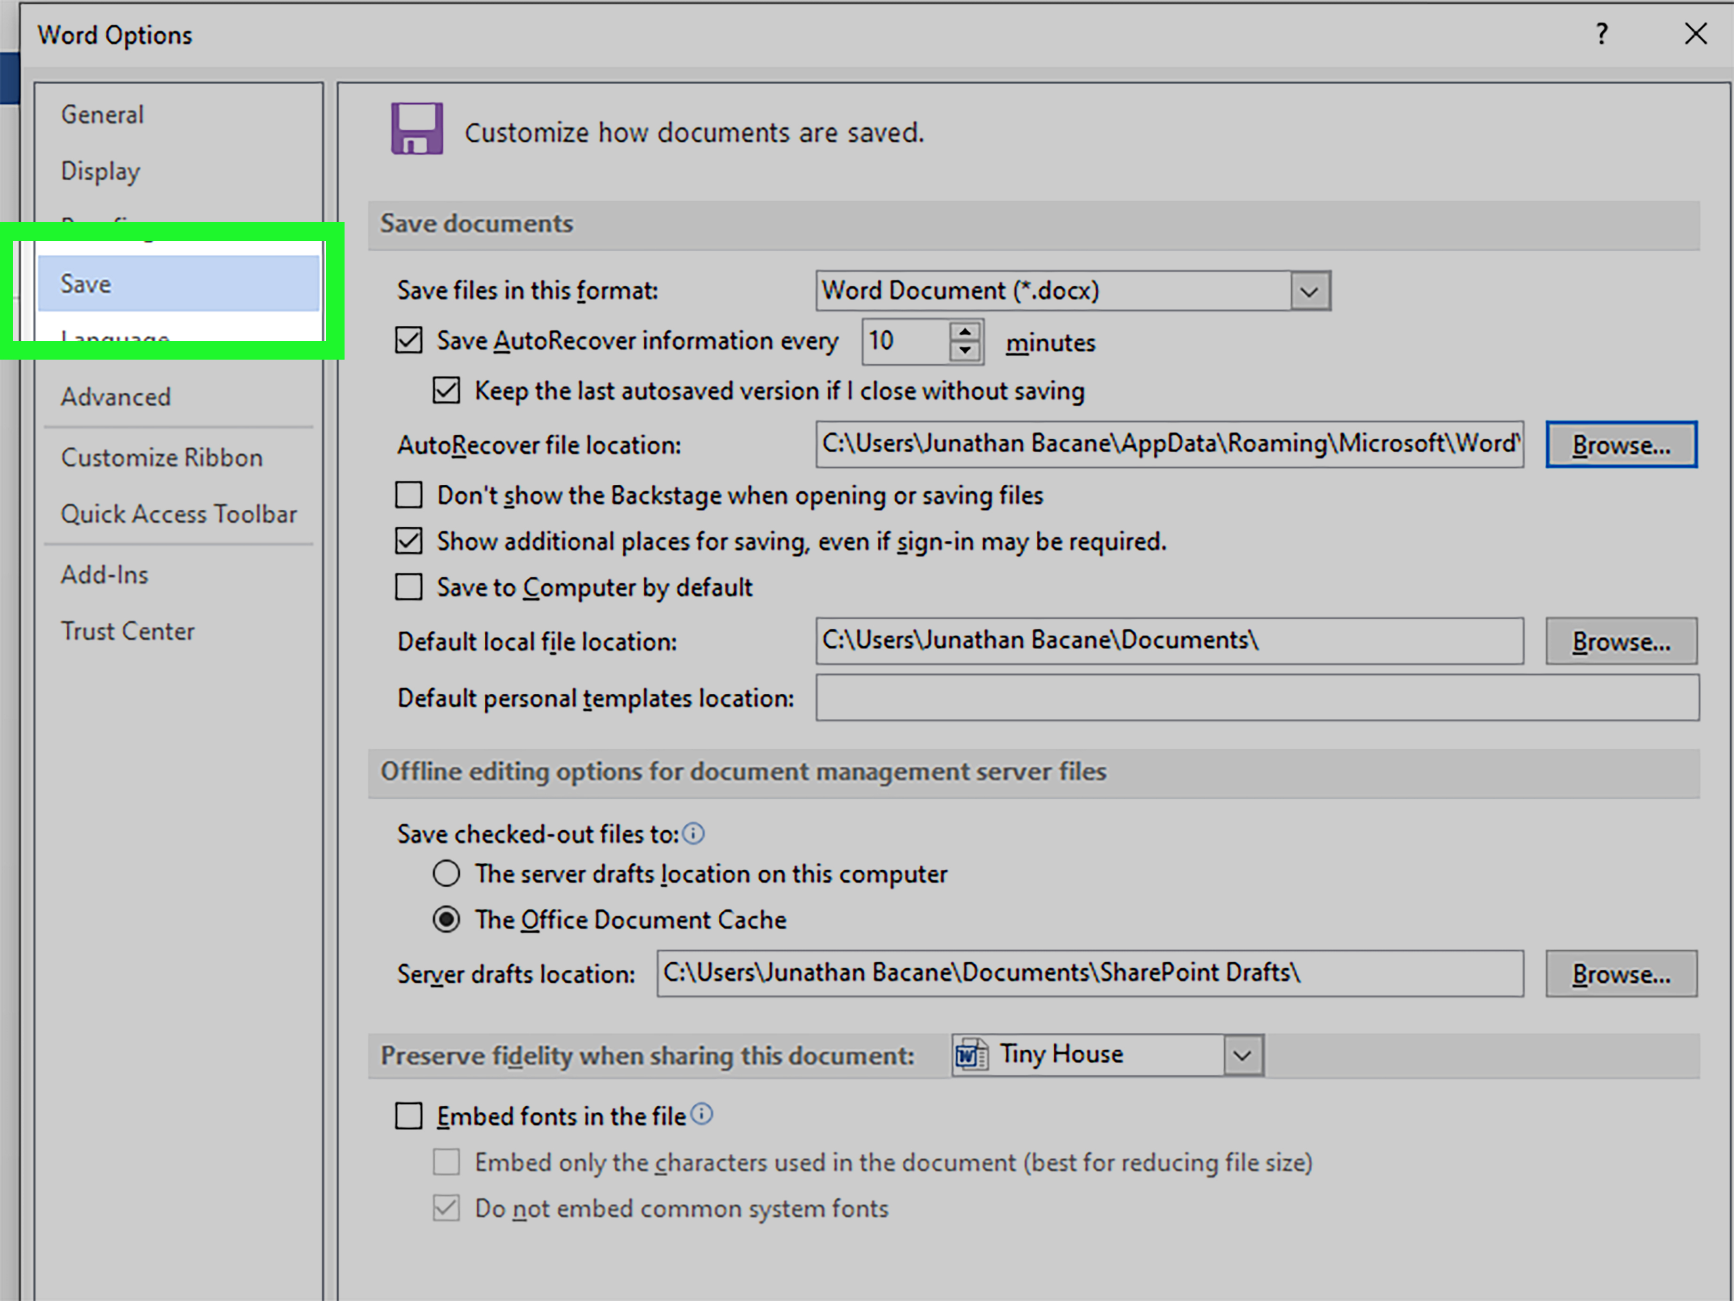Increase AutoRecover minutes with up arrow
This screenshot has width=1734, height=1301.
pos(965,331)
